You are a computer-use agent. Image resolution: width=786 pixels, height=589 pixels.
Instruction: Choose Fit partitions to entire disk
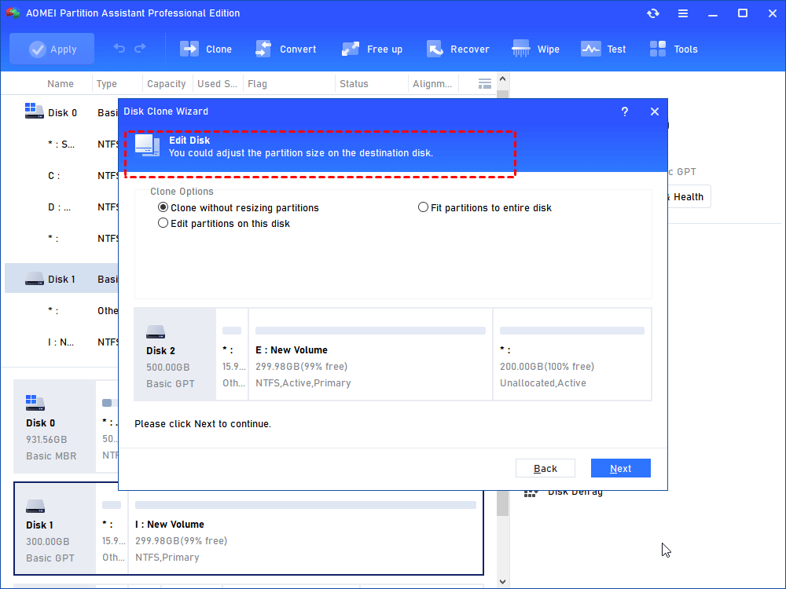point(424,208)
